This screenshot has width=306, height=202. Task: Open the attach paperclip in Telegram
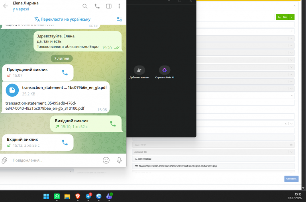coord(4,160)
